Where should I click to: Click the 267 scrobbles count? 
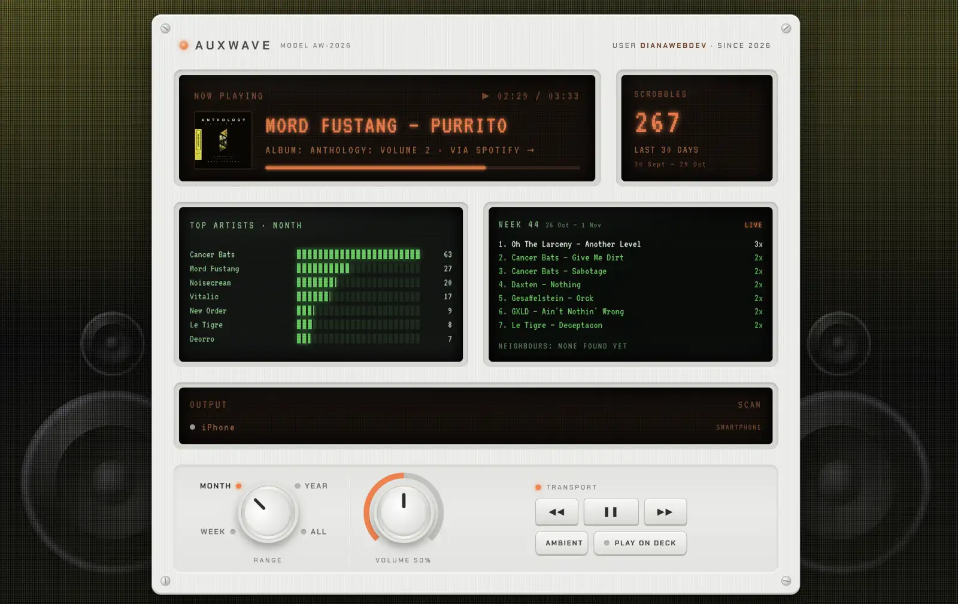(657, 123)
